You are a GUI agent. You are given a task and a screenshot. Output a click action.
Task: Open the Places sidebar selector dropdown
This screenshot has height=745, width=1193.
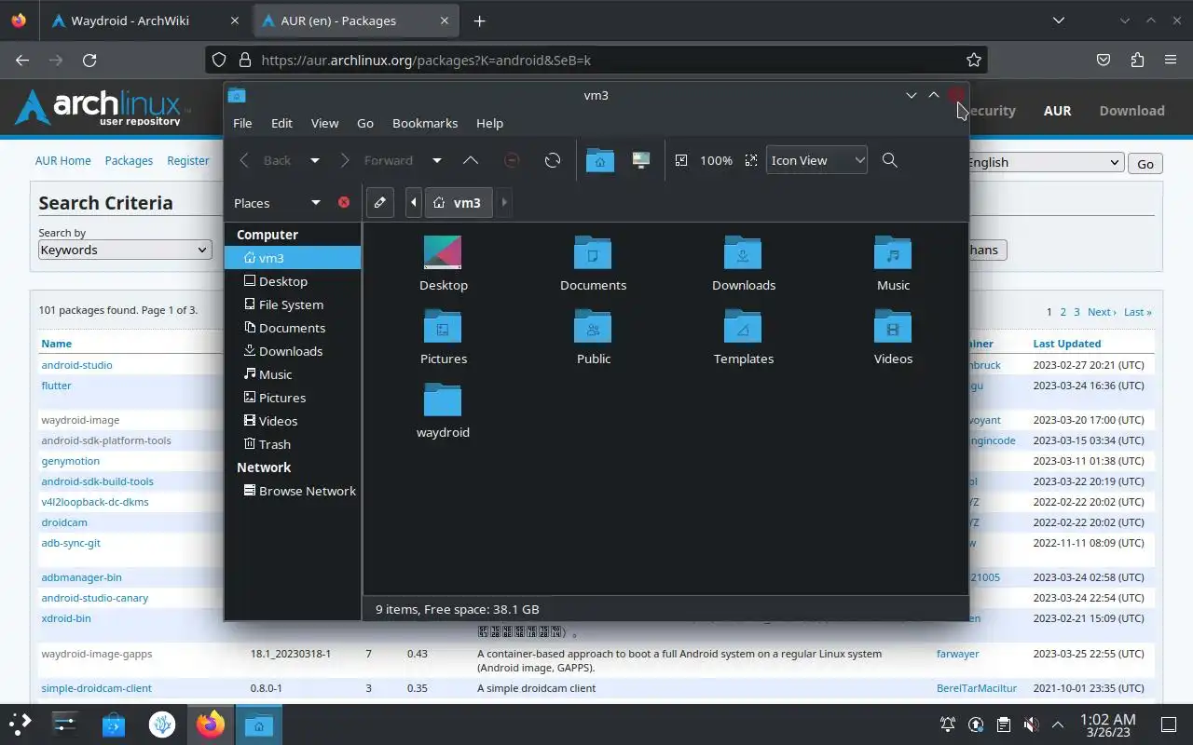[x=315, y=202]
